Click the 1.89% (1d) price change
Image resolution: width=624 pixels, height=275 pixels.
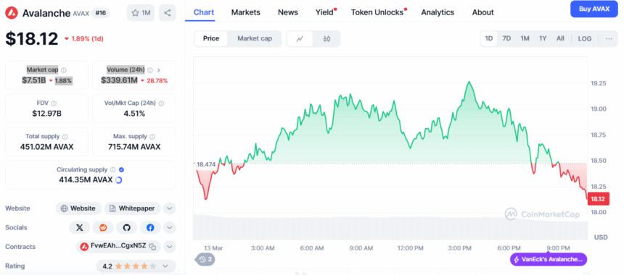(84, 38)
